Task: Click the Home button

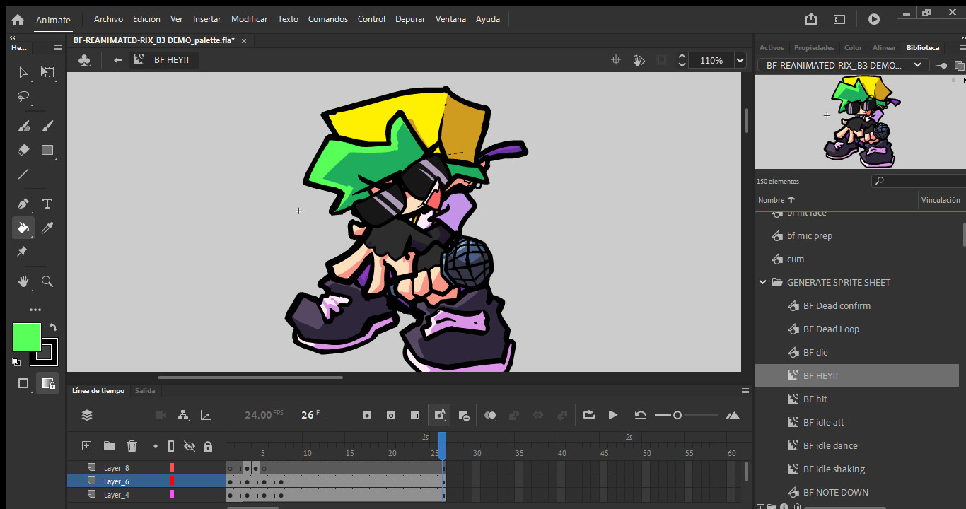Action: pyautogui.click(x=18, y=20)
